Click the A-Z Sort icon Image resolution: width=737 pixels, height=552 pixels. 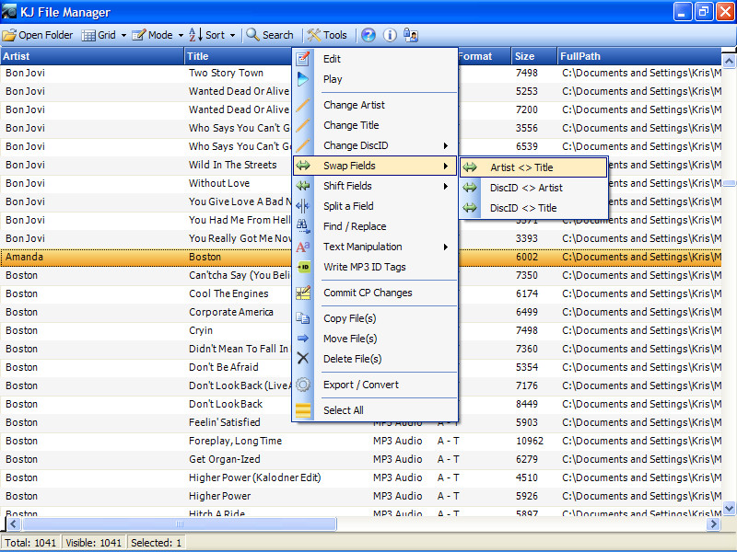(195, 35)
